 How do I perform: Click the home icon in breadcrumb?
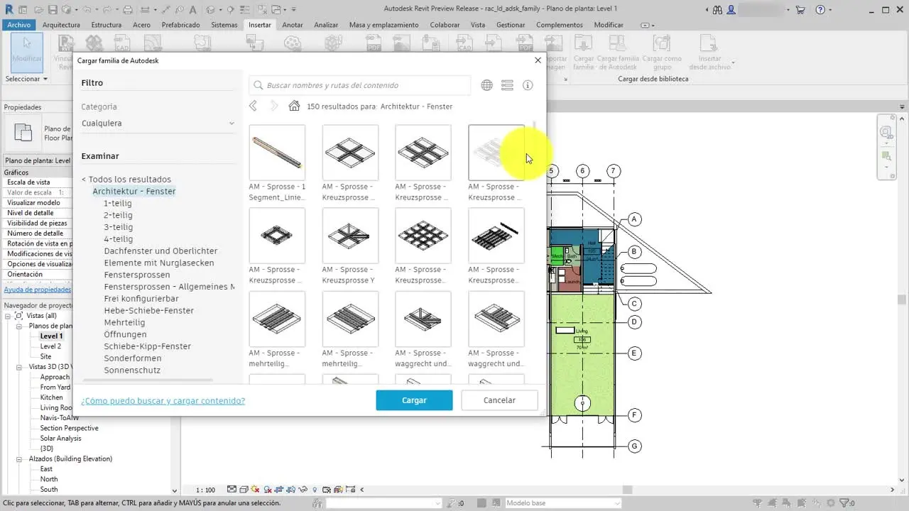tap(294, 106)
